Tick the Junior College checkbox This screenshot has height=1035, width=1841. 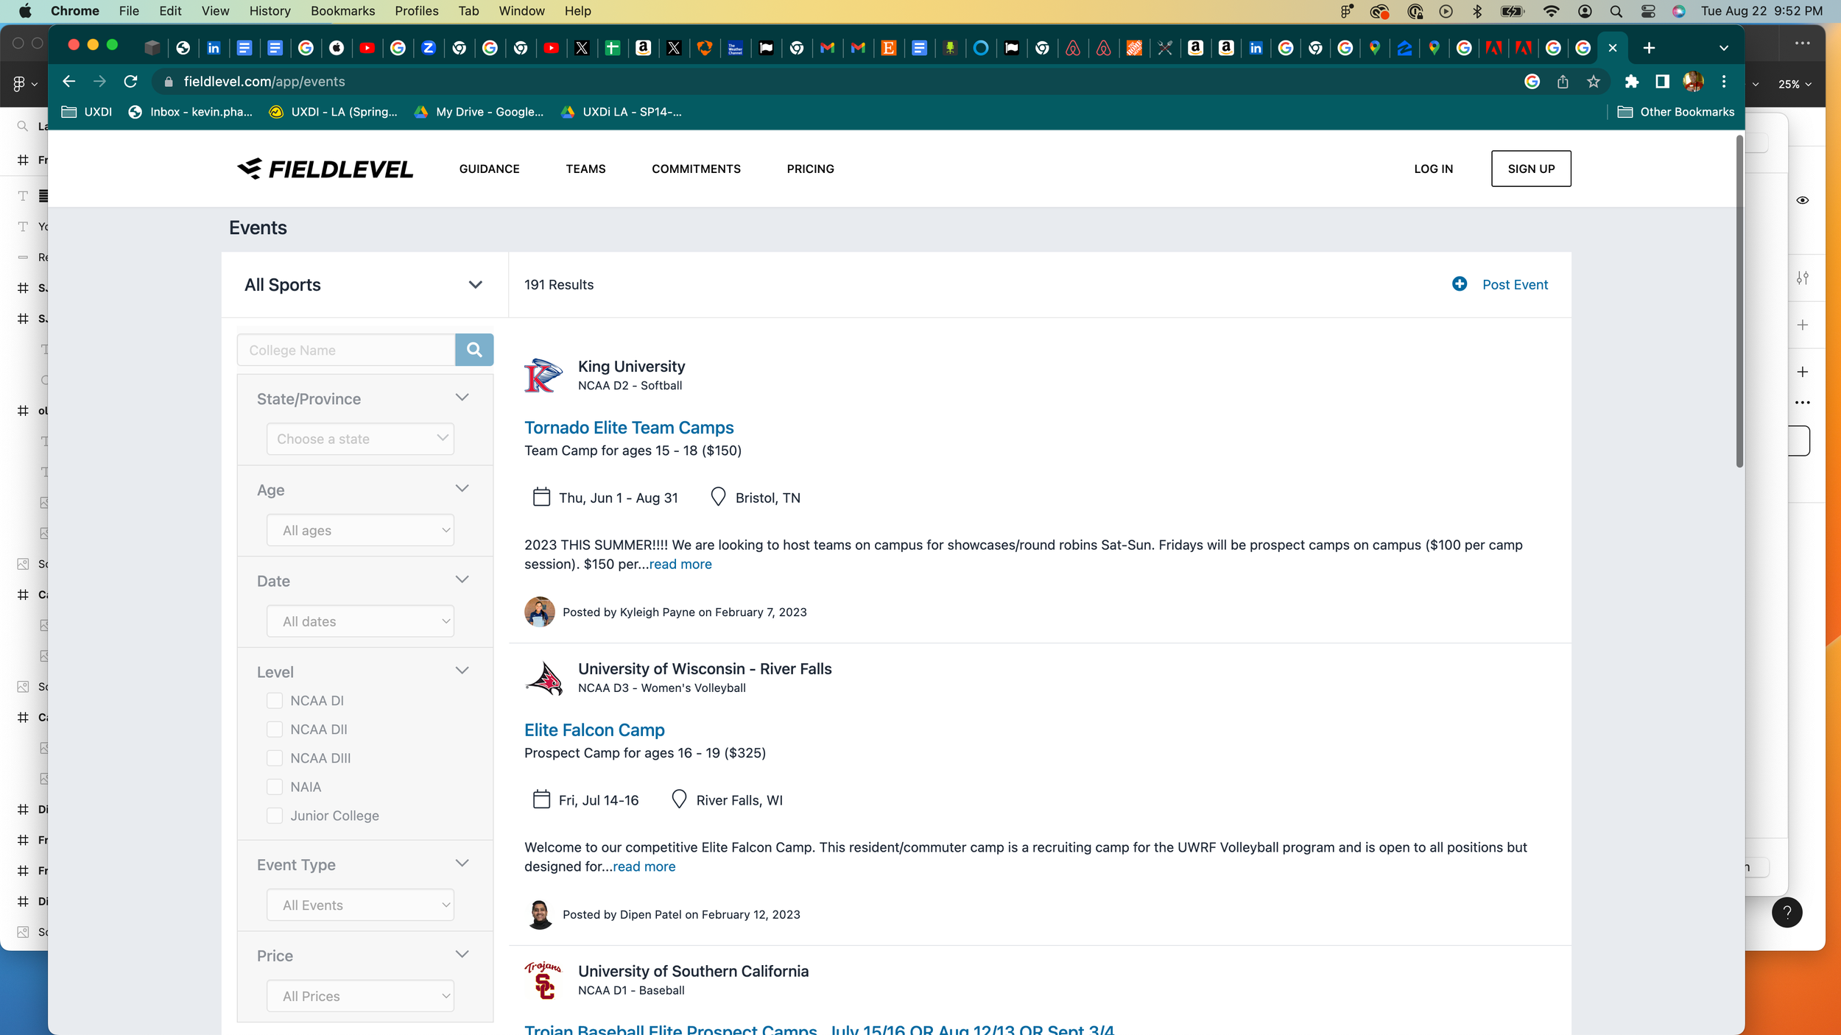coord(275,816)
